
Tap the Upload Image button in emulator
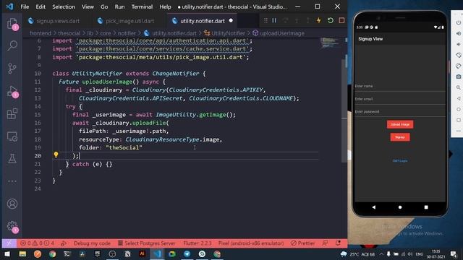tap(400, 124)
